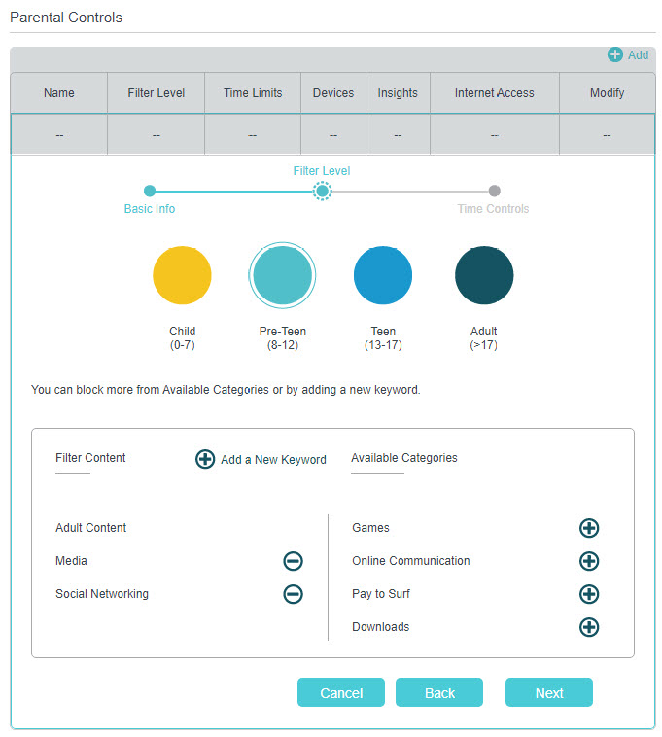
Task: Select the Teen (13-17) blue circle
Action: 383,275
